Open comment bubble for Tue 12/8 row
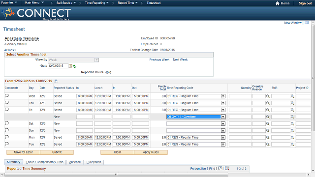 [x=7, y=144]
